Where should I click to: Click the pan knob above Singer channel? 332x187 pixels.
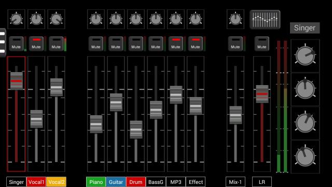(16, 19)
